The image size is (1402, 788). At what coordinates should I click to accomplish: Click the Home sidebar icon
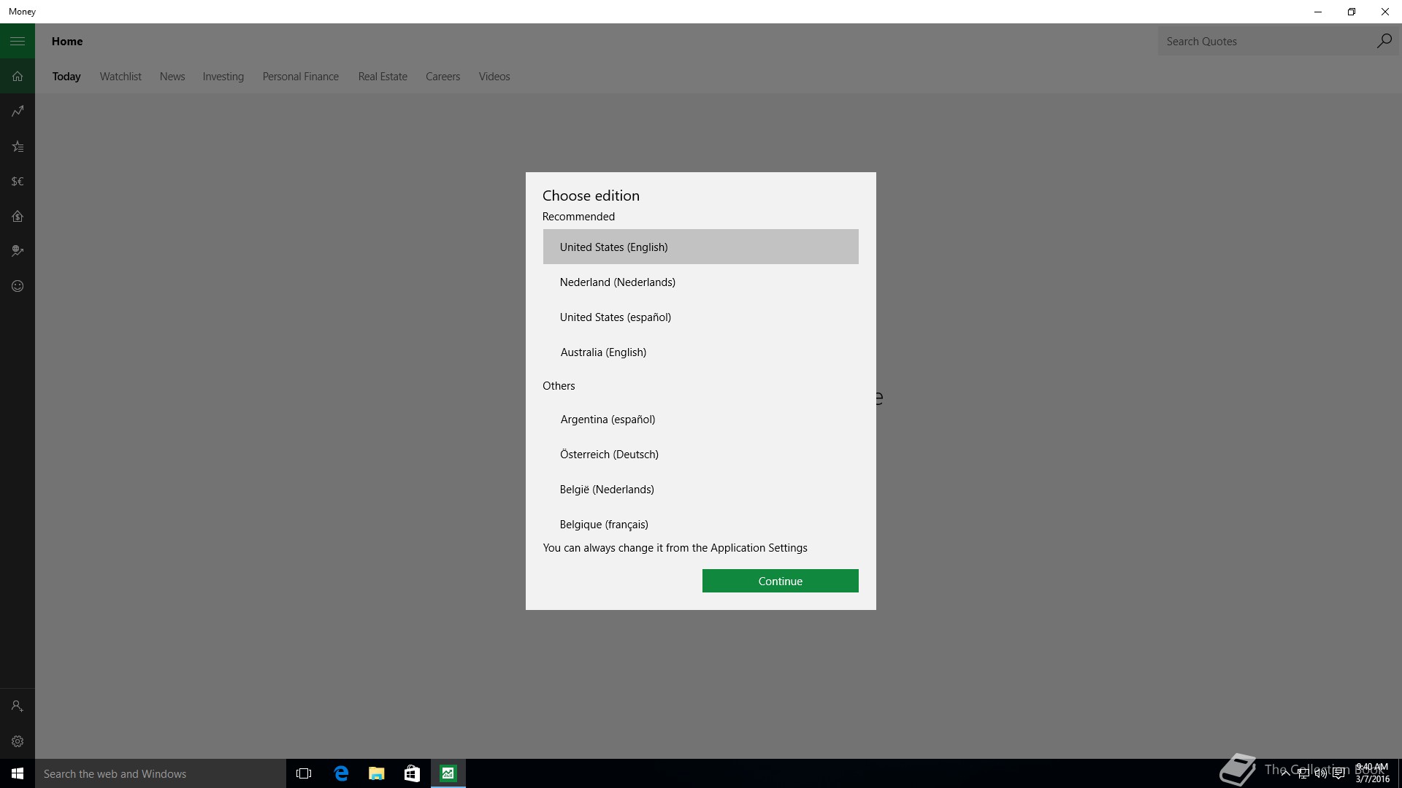18,77
